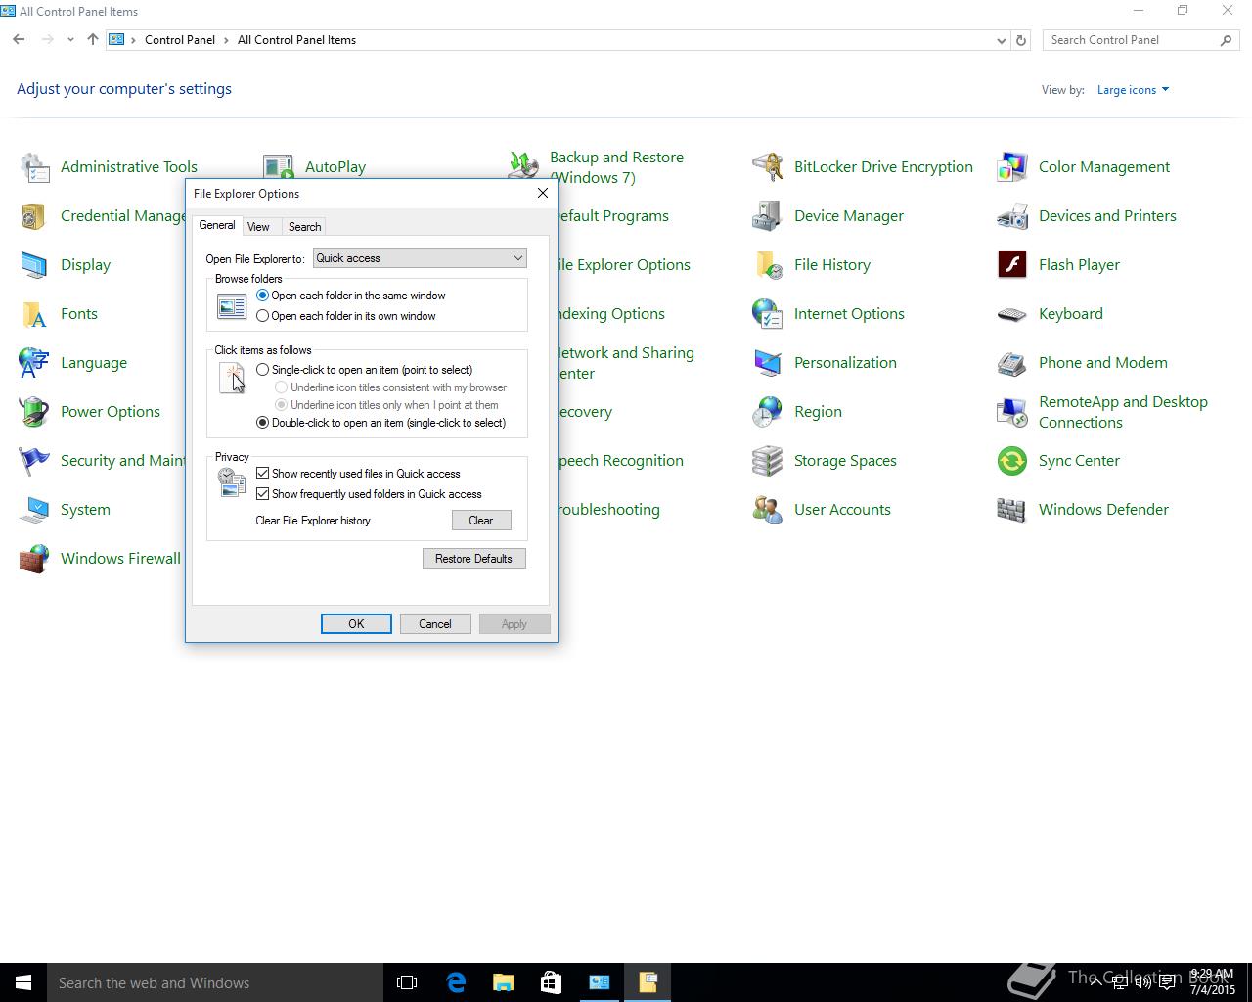This screenshot has height=1002, width=1252.
Task: Select Open each folder in same window
Action: [262, 296]
